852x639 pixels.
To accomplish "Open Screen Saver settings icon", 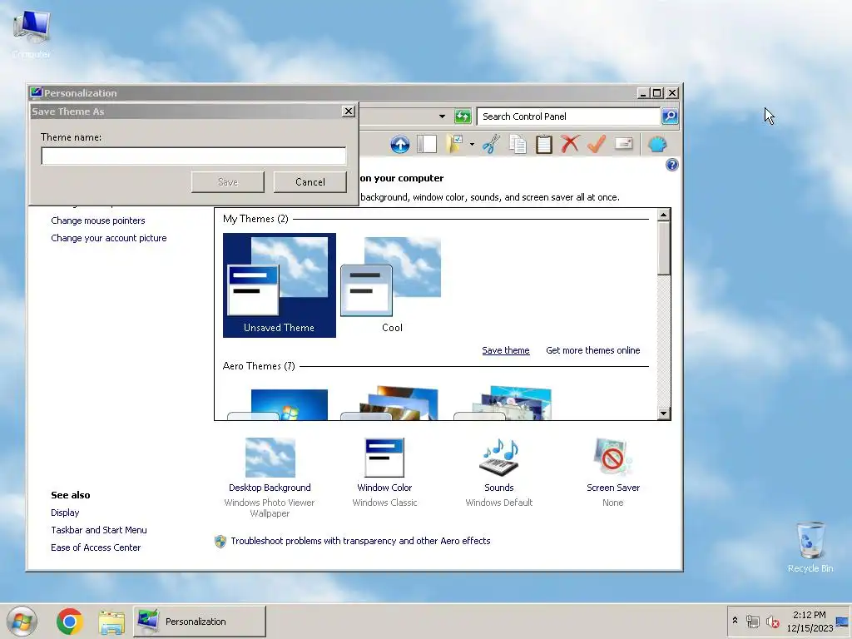I will coord(613,457).
